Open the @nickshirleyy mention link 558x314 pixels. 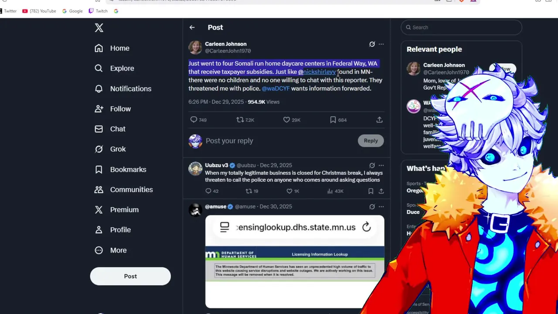click(317, 72)
